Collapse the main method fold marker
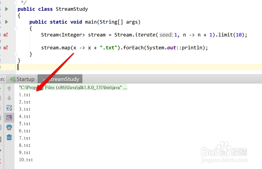Screen dimensions: 262x169 15,28
